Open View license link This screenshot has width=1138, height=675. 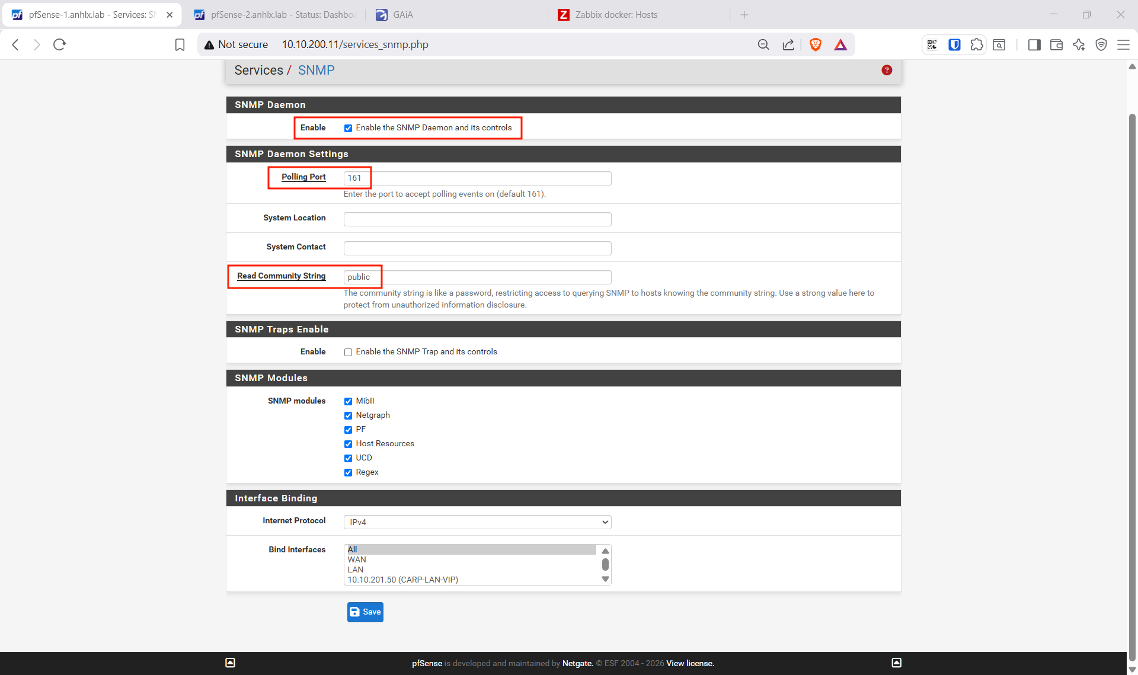(690, 663)
